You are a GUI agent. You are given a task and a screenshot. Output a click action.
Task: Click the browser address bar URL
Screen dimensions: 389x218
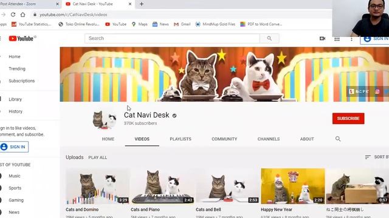tap(74, 15)
